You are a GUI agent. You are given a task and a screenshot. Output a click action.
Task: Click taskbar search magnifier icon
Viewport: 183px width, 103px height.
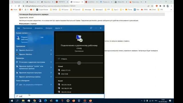click(x=17, y=101)
